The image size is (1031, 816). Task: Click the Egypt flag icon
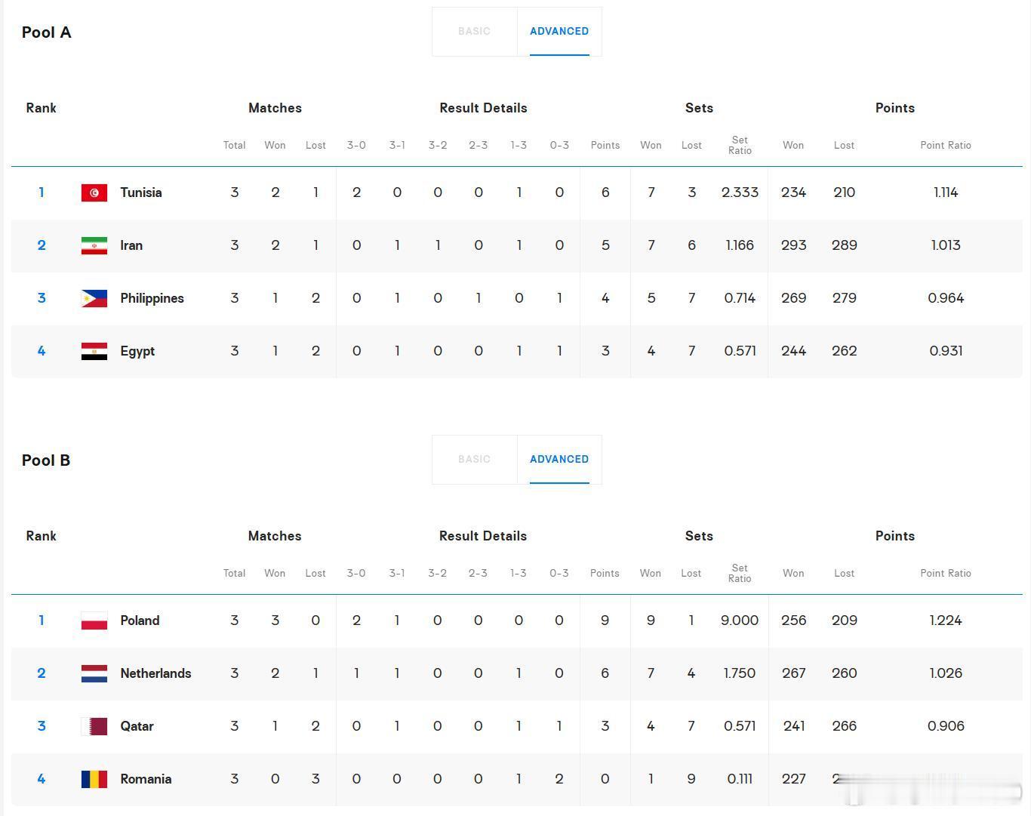click(x=94, y=351)
